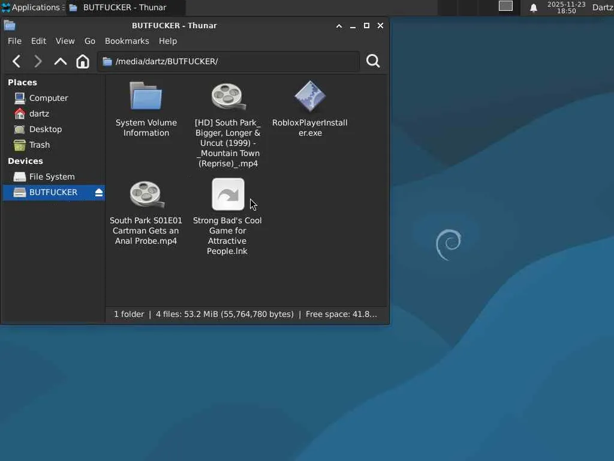Select Trash label in sidebar
Screen dimensions: 614x461
pos(40,145)
